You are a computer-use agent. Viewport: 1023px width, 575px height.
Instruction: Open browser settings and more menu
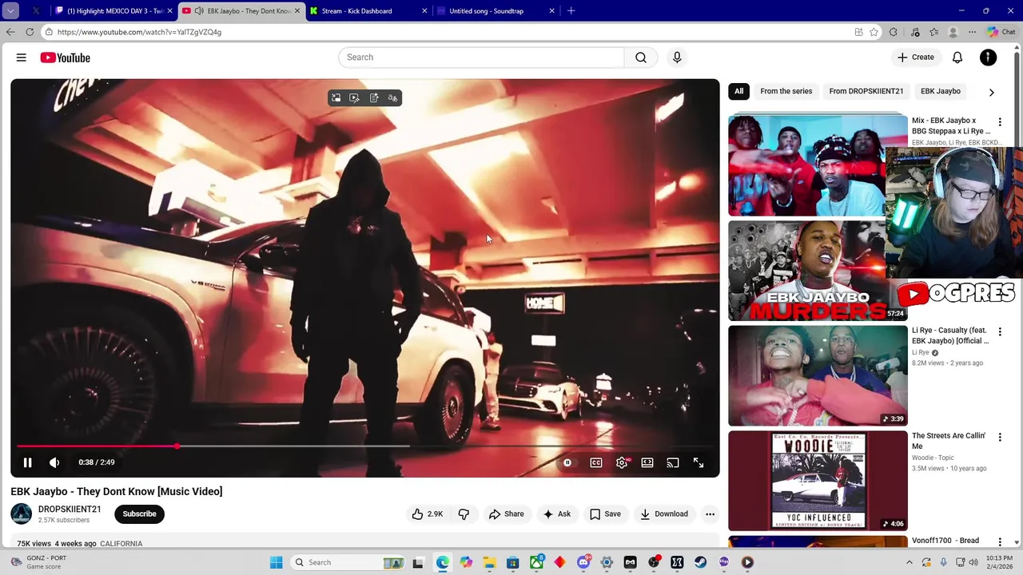[x=972, y=32]
